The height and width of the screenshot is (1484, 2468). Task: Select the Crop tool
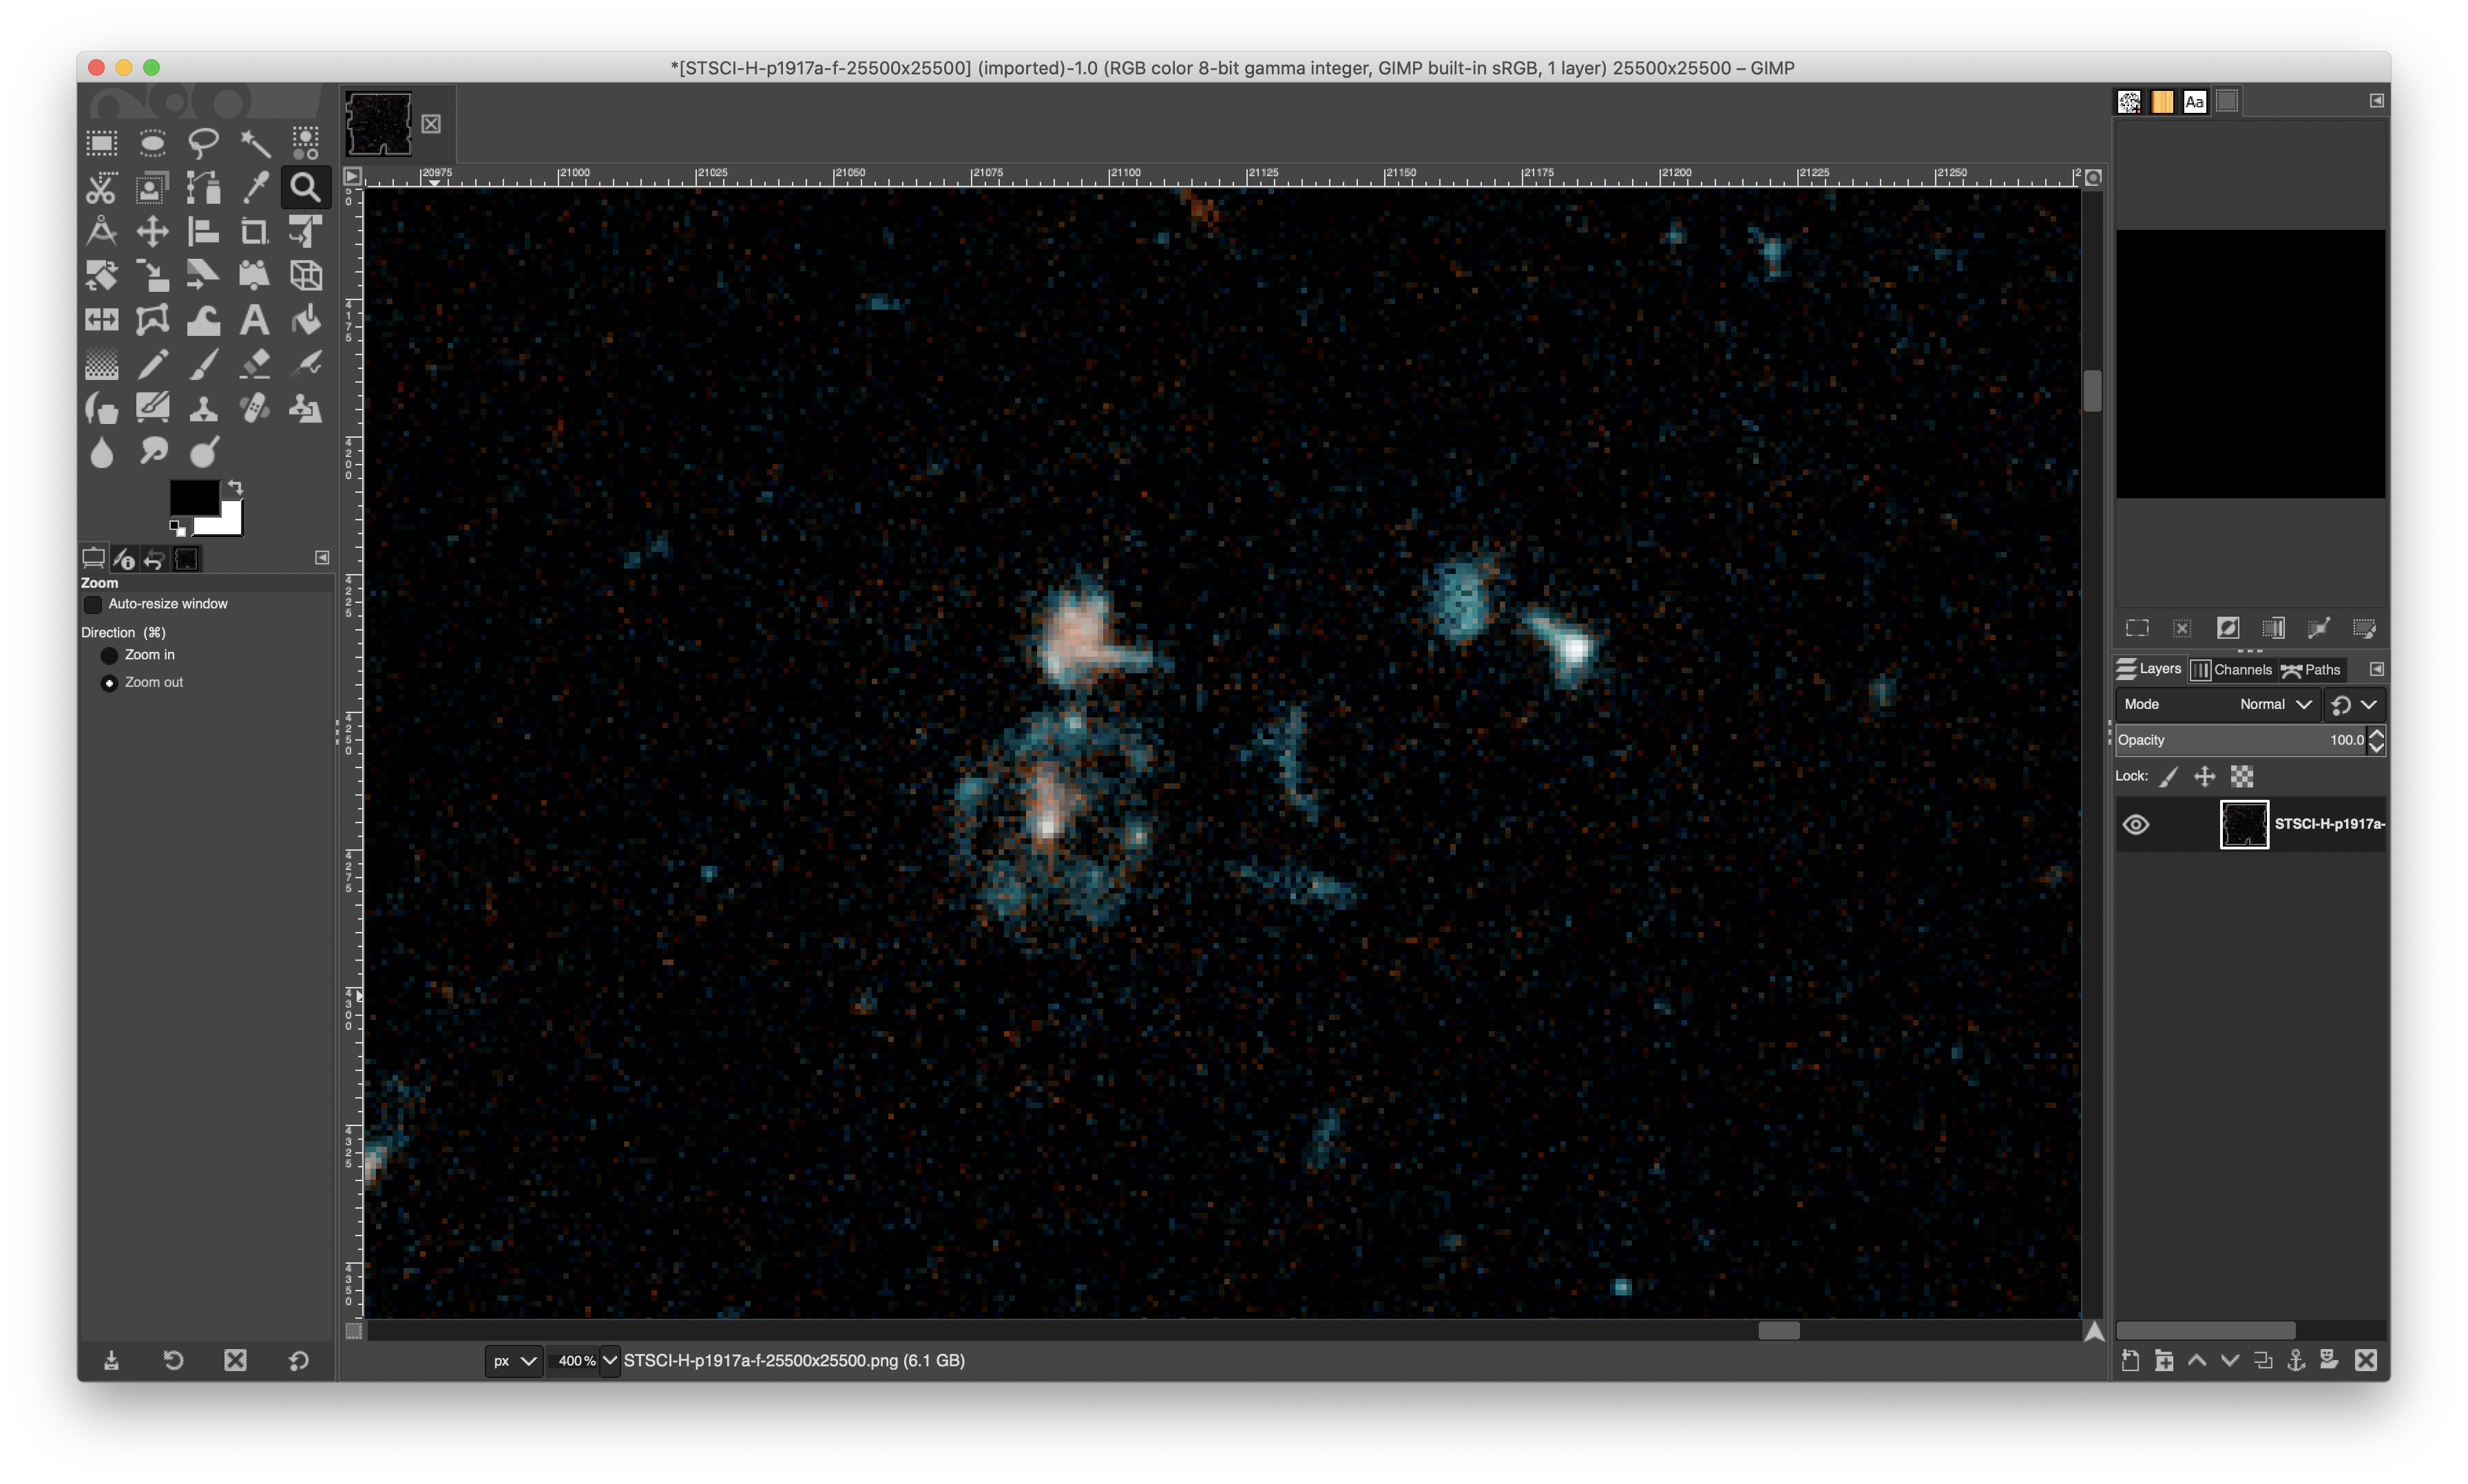(254, 232)
